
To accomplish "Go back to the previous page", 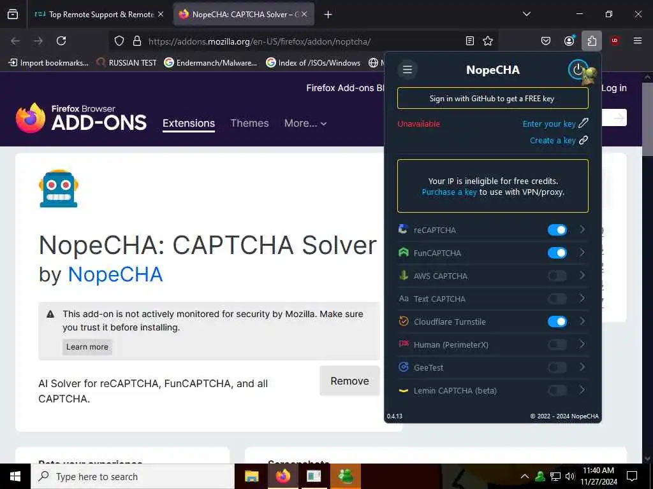I will 15,41.
